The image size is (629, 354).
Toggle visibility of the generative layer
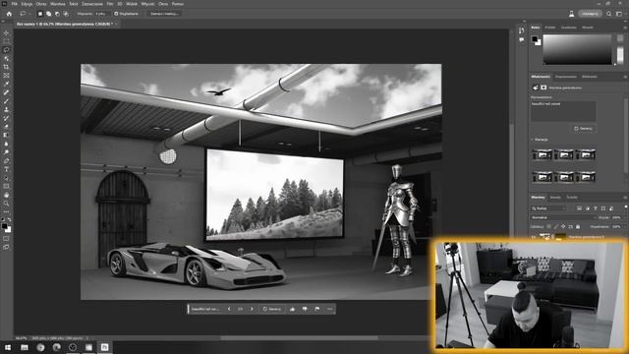[x=534, y=237]
